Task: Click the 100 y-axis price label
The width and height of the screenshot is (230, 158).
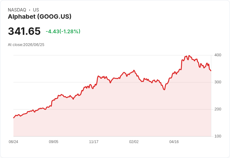Action: (218, 136)
